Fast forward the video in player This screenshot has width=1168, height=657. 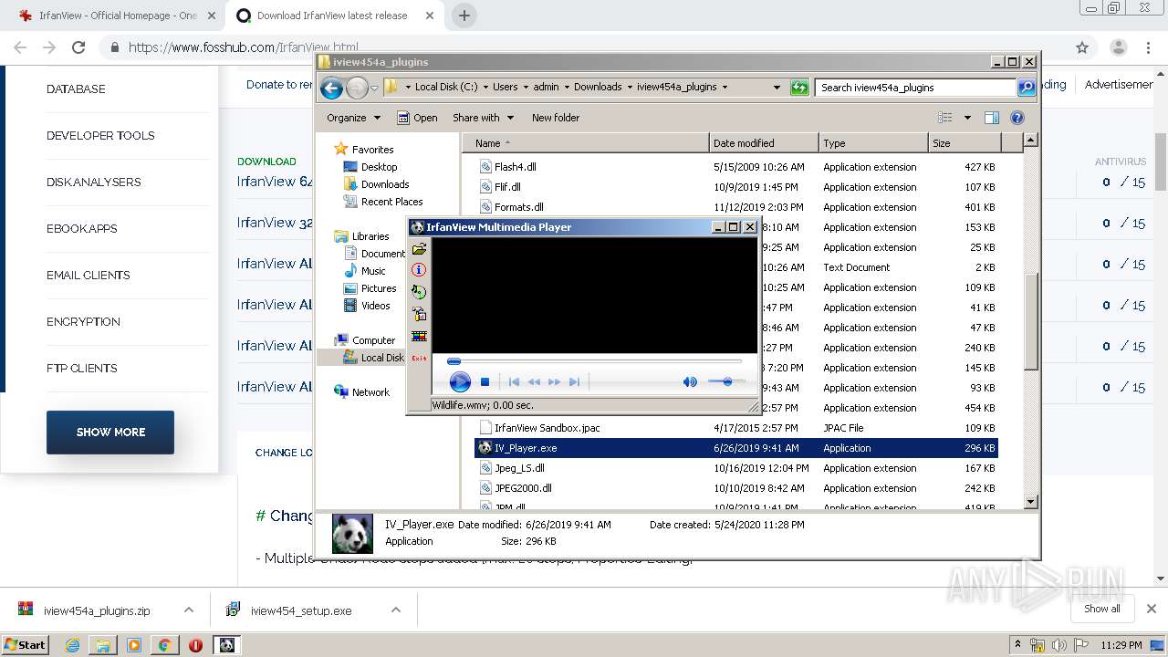[x=554, y=381]
